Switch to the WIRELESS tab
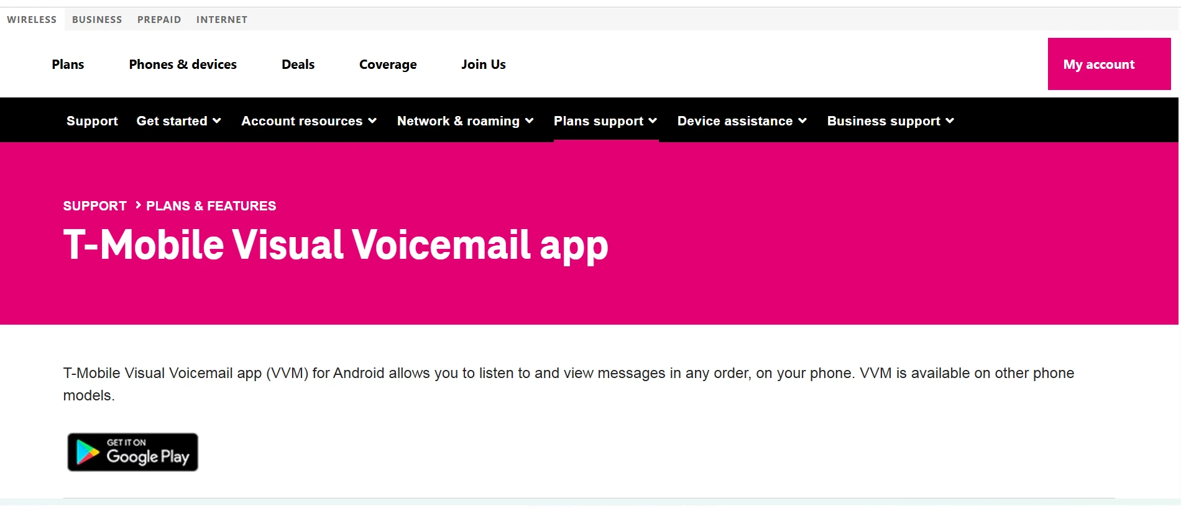The image size is (1181, 509). point(32,19)
